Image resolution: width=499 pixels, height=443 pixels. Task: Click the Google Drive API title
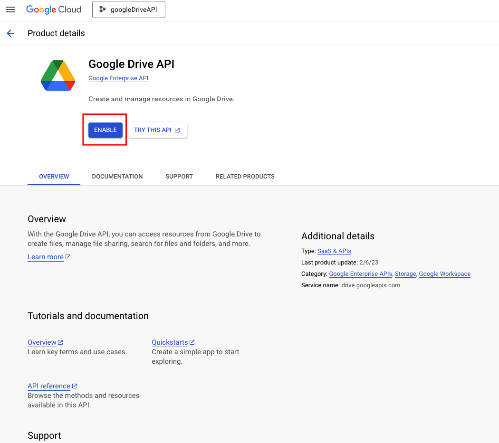(132, 64)
